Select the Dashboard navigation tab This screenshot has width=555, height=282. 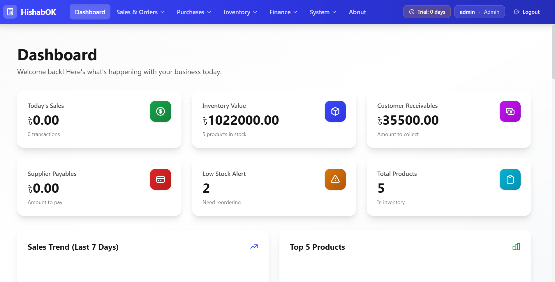coord(90,12)
